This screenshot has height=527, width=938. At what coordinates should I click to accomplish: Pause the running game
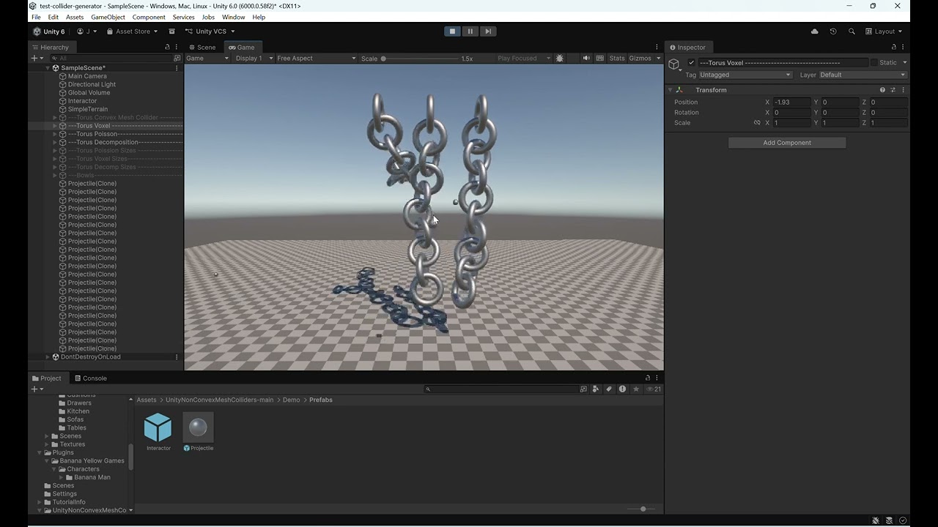coord(470,31)
